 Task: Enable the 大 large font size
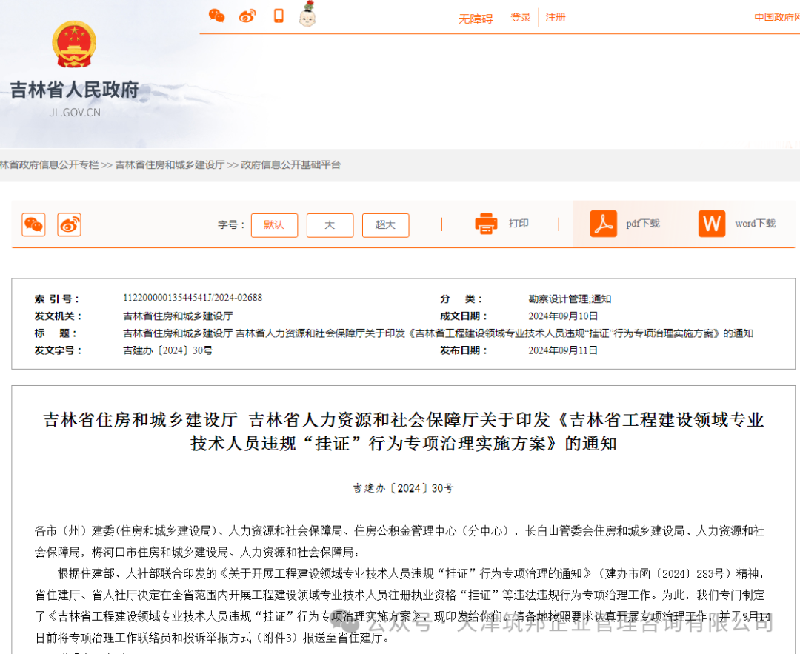click(x=330, y=225)
